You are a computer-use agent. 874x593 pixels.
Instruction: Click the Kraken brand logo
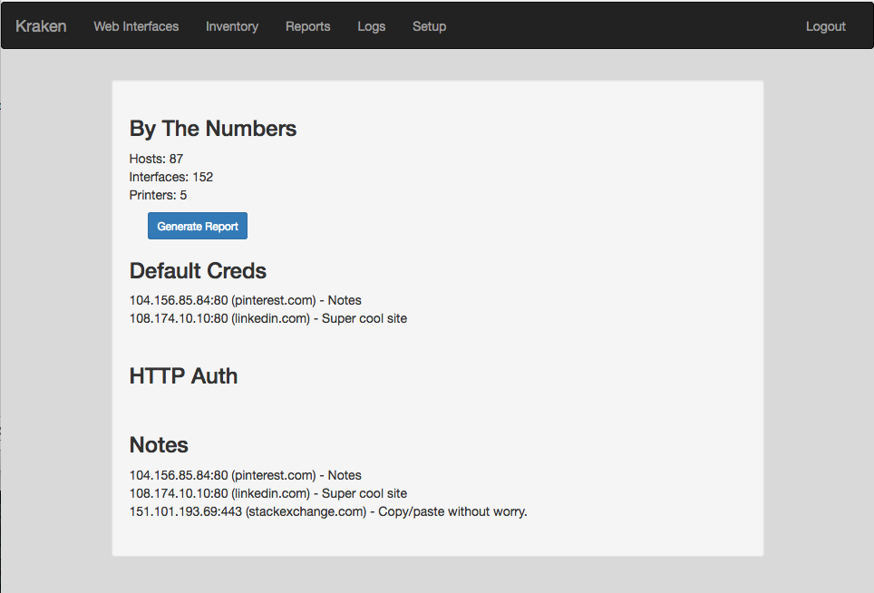(41, 26)
